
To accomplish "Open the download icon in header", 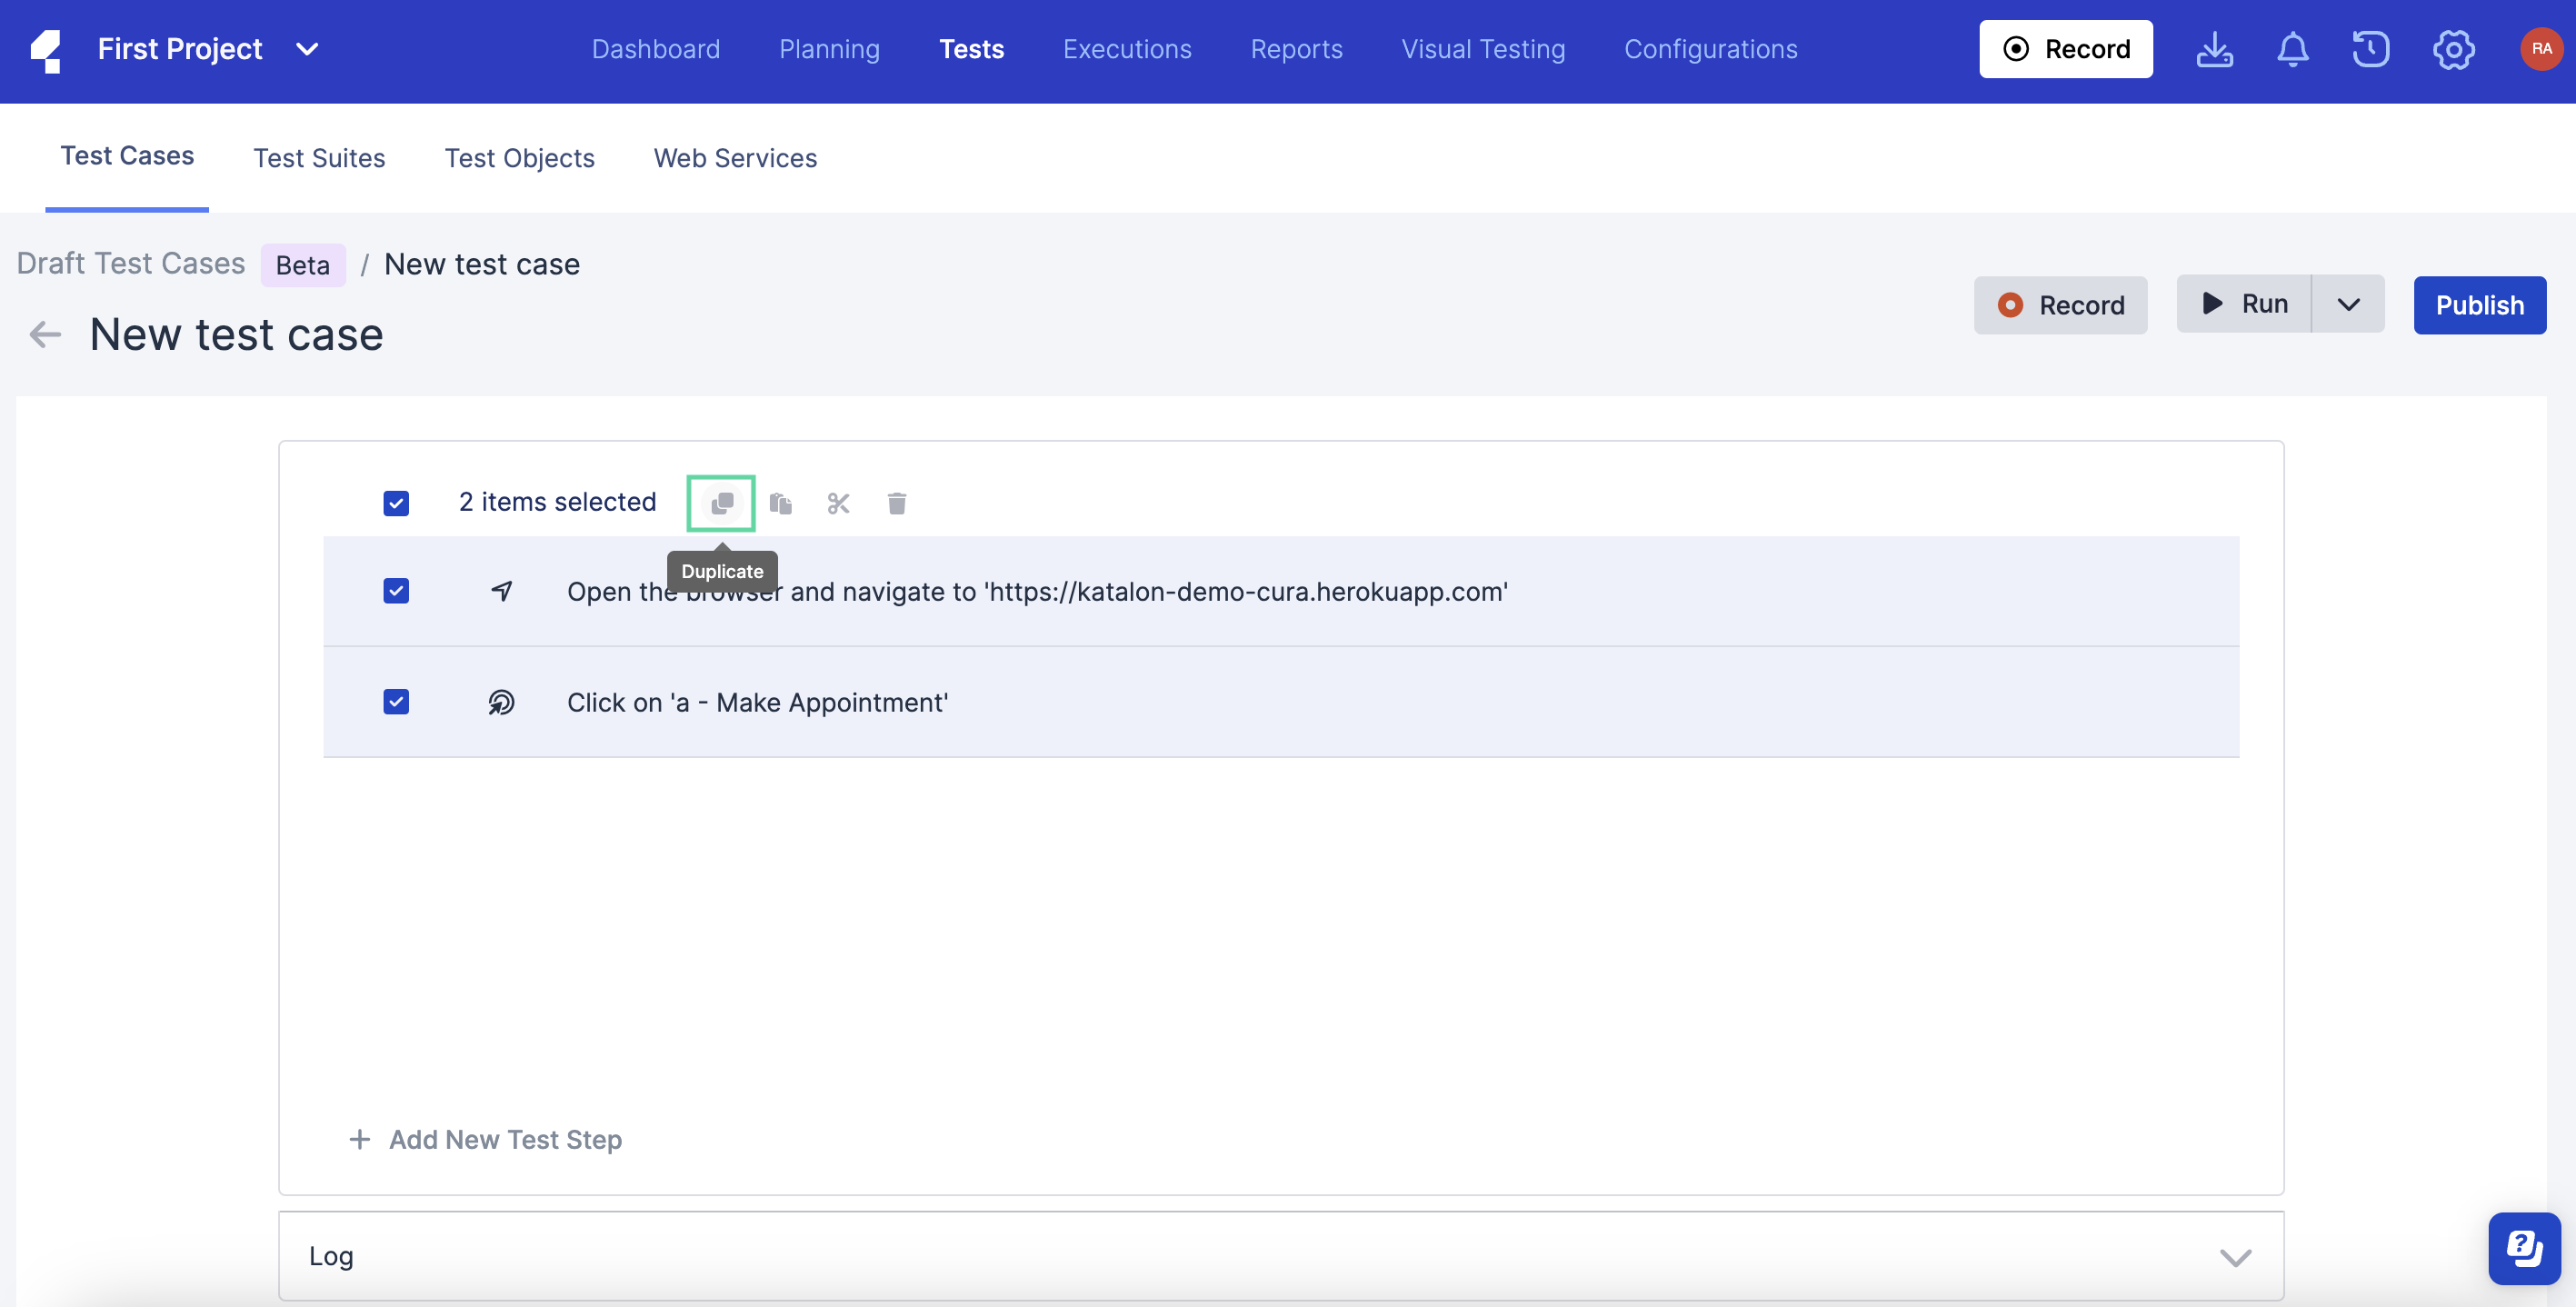I will pos(2215,49).
